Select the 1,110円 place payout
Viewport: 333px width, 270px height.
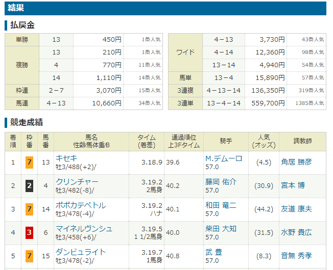[x=109, y=78]
